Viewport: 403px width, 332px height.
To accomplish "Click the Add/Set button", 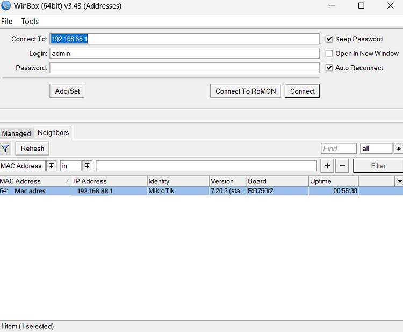I will click(67, 91).
